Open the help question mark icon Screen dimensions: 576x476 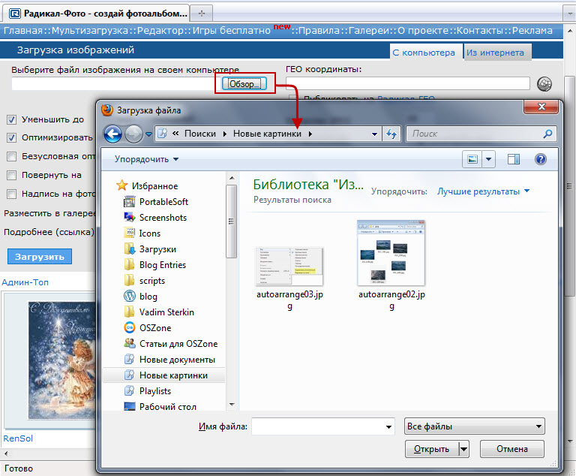[540, 159]
